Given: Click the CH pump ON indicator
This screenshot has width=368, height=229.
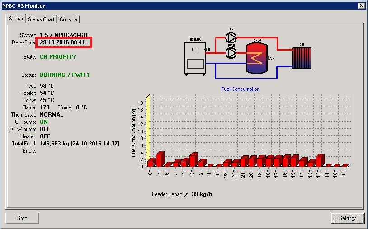Looking at the screenshot, I should click(x=44, y=122).
